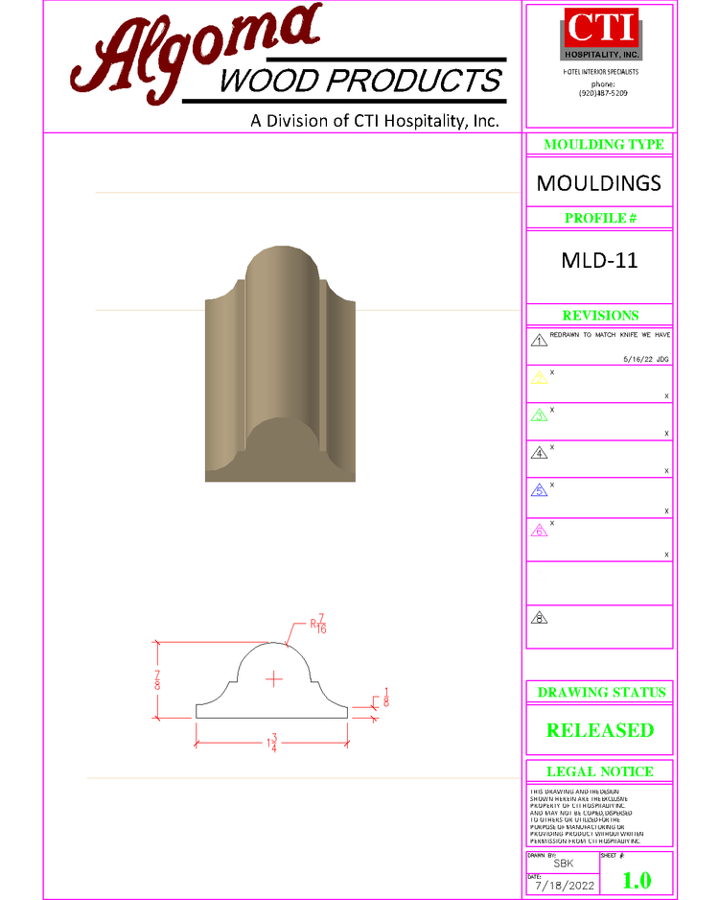Click the date '7/18/2022'
This screenshot has height=900, width=719.
point(565,886)
